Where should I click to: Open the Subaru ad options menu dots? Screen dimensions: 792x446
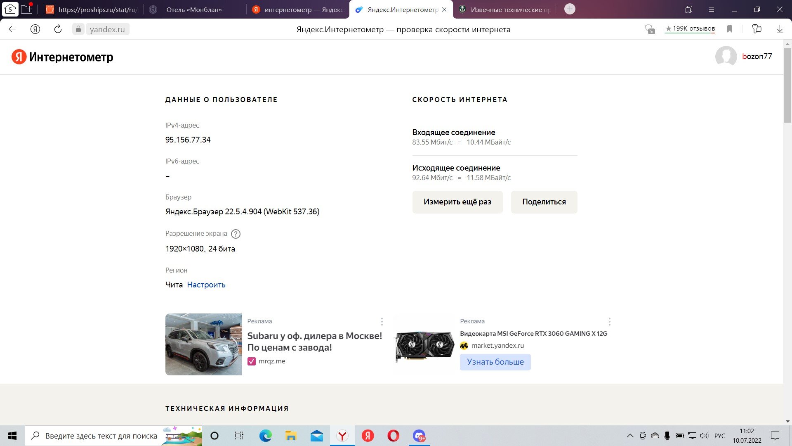coord(382,321)
